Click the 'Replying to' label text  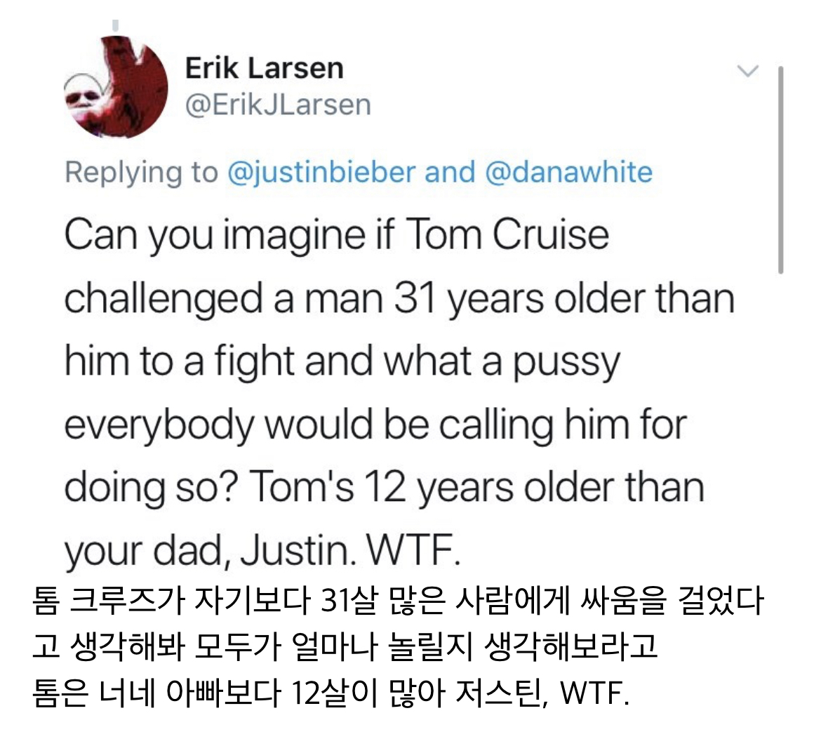pyautogui.click(x=141, y=172)
